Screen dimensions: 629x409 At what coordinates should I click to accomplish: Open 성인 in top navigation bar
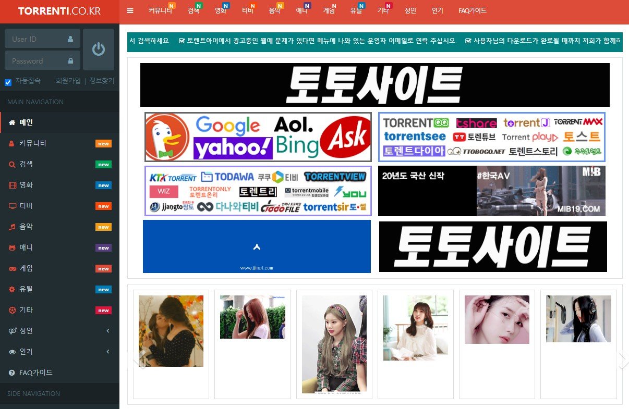pyautogui.click(x=410, y=10)
